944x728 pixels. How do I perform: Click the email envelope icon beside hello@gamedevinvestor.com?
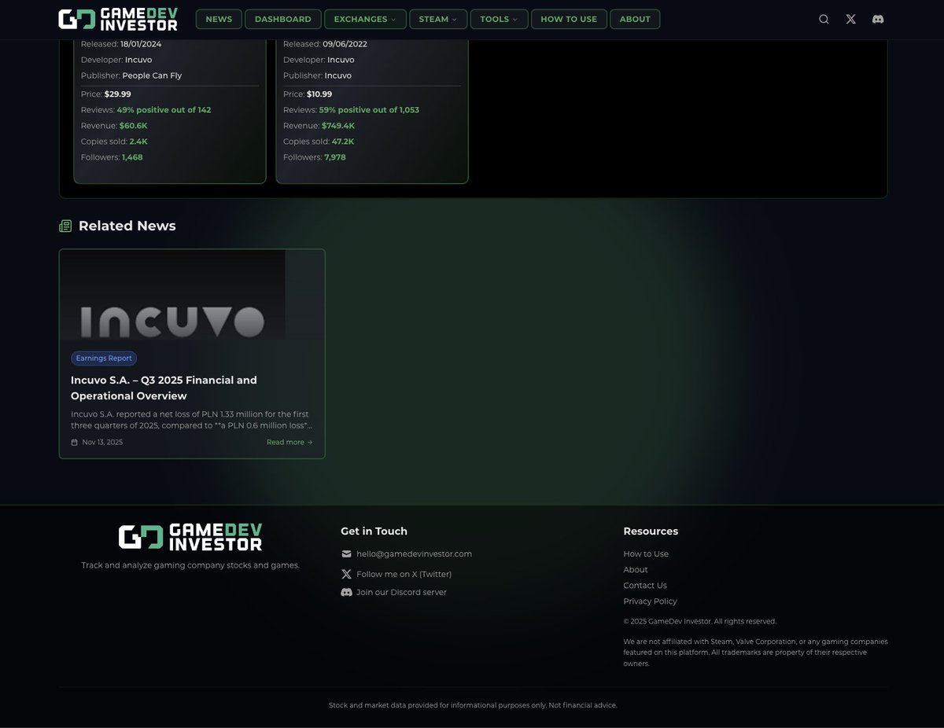click(346, 553)
